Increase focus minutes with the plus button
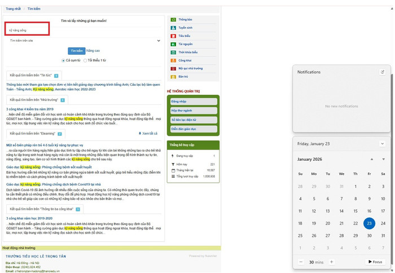 click(331, 262)
